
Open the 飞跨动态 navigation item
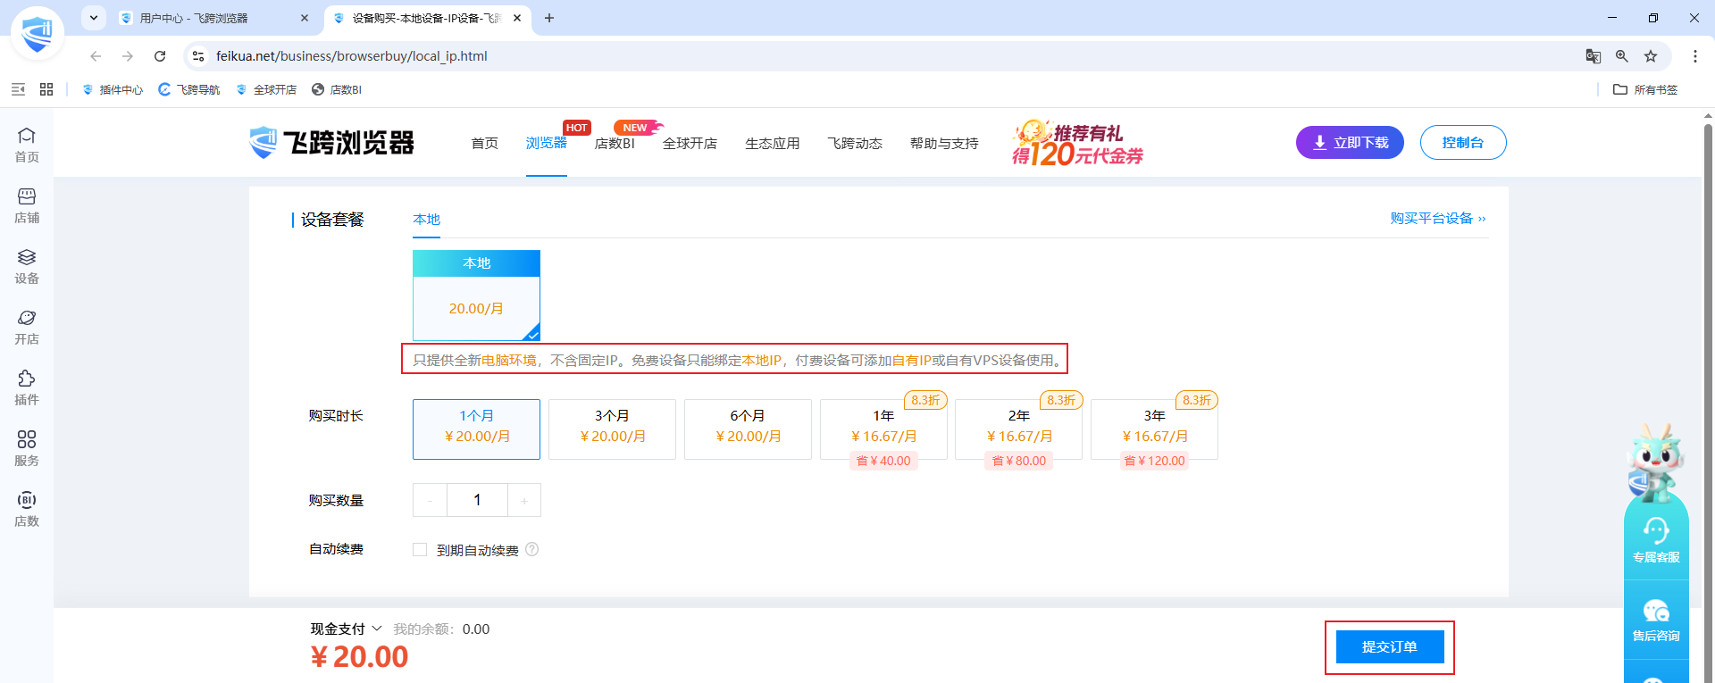[x=855, y=143]
